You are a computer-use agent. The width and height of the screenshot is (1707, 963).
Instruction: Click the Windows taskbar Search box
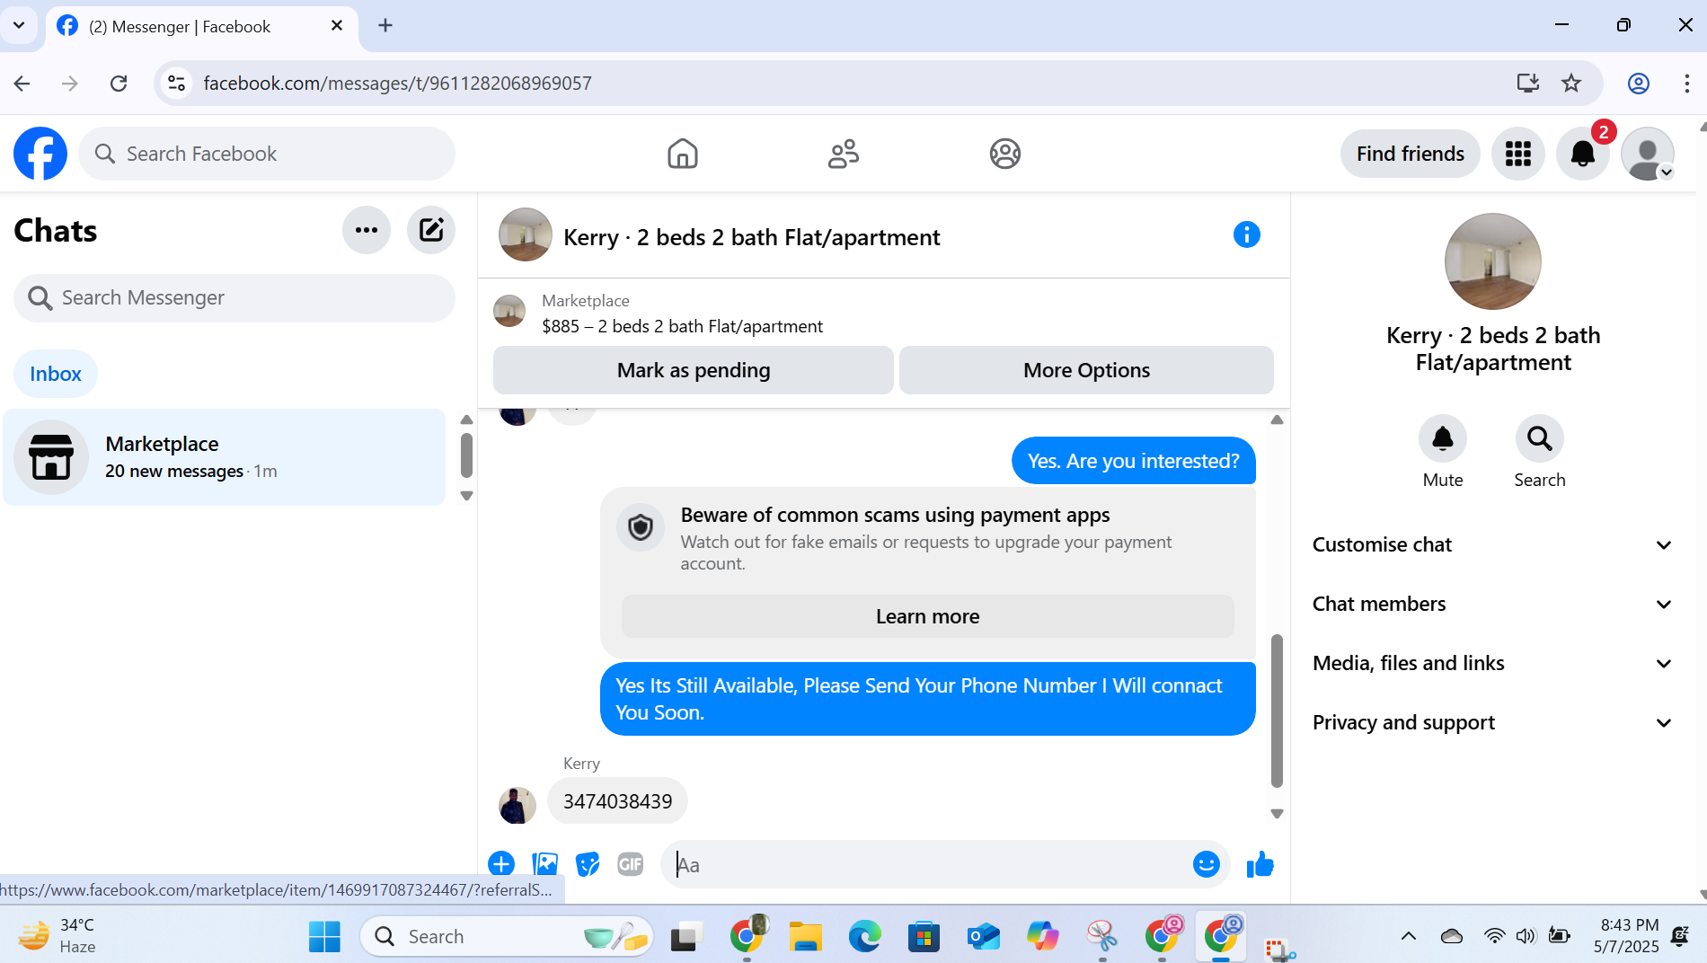coord(507,936)
